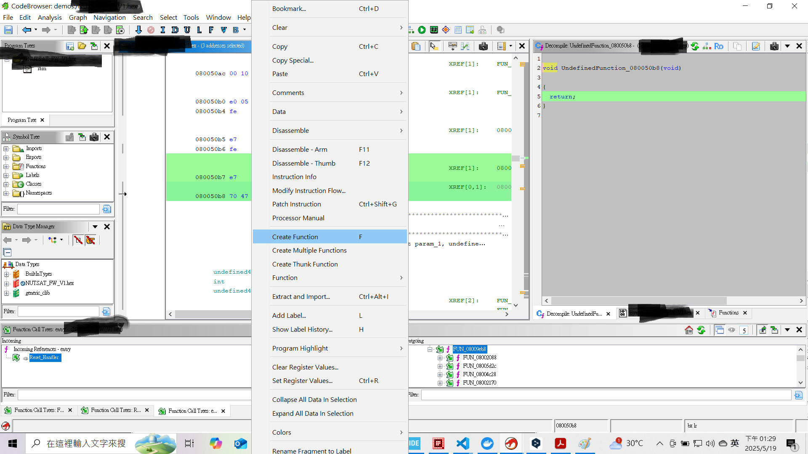
Task: Open Data Type Manager dropdown arrow menu
Action: click(95, 227)
